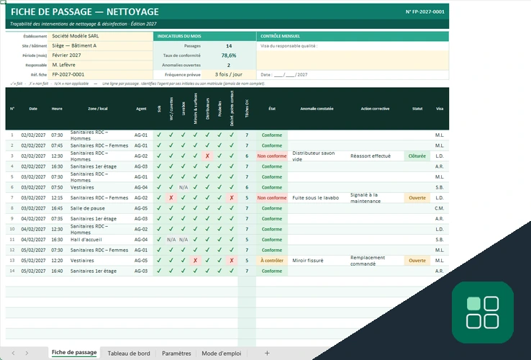Select the Agent column header
Viewport: 531px width, 360px height.
(x=141, y=109)
